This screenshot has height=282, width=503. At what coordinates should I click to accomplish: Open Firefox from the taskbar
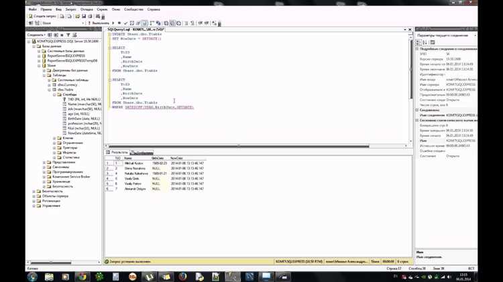click(183, 277)
